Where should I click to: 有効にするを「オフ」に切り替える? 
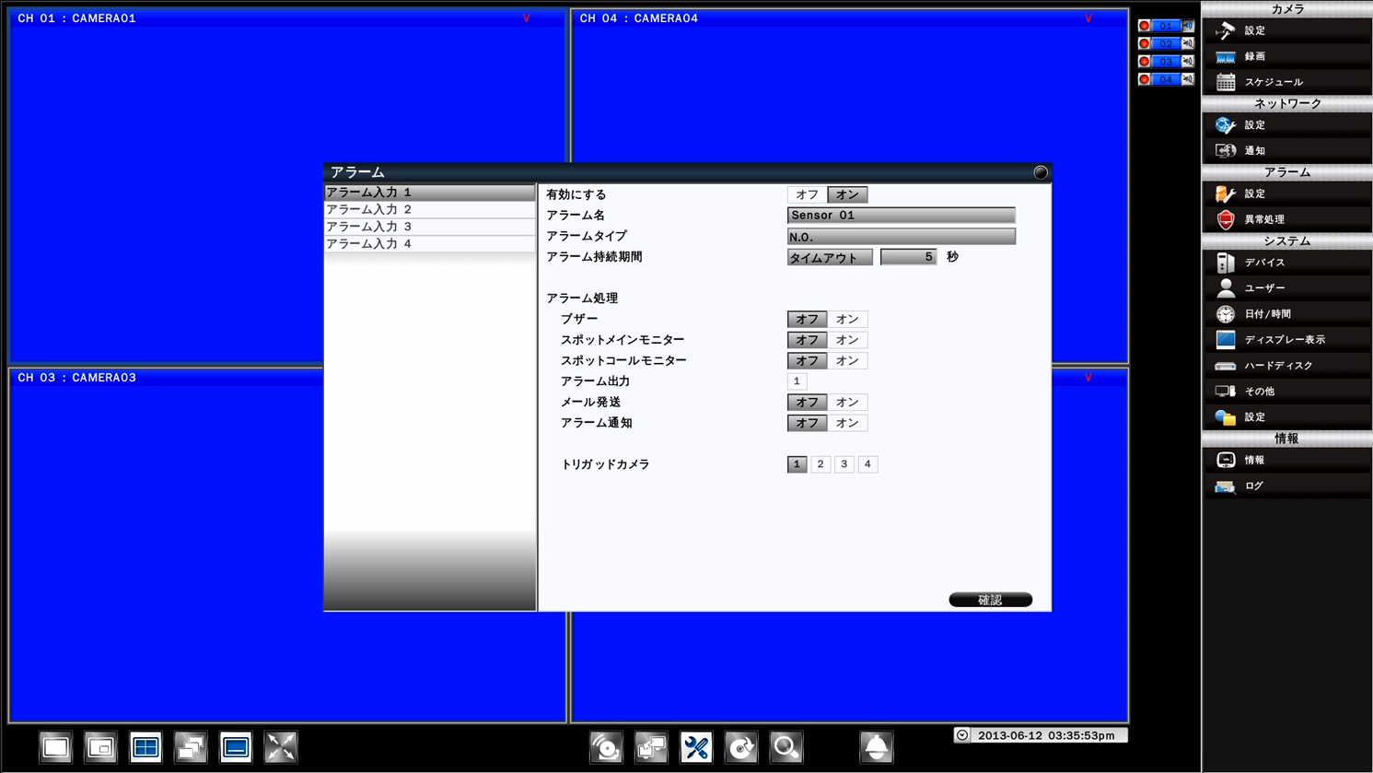click(806, 194)
